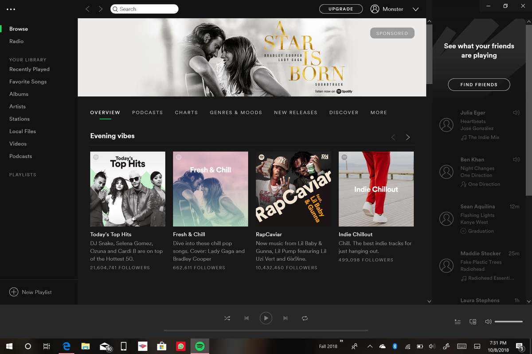The image size is (532, 354).
Task: Open the connect to device icon
Action: click(473, 322)
